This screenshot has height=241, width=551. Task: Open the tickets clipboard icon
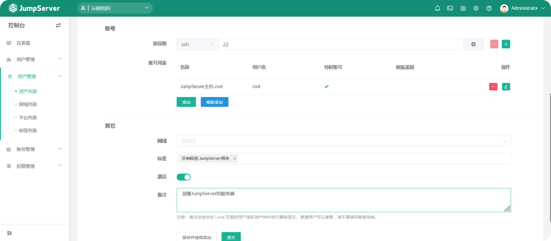coord(463,8)
